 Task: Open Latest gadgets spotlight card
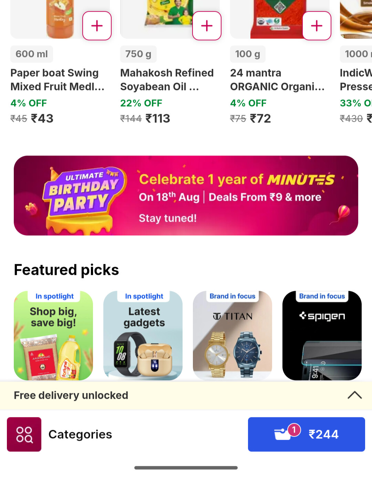point(143,336)
